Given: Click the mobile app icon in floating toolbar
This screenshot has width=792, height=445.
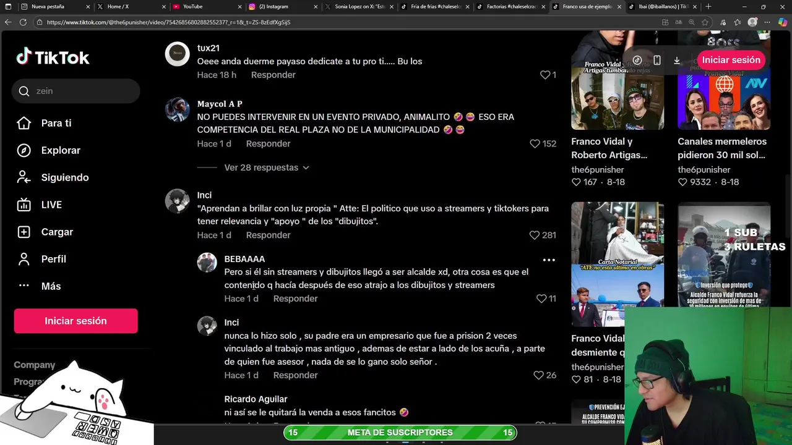Looking at the screenshot, I should tap(657, 60).
